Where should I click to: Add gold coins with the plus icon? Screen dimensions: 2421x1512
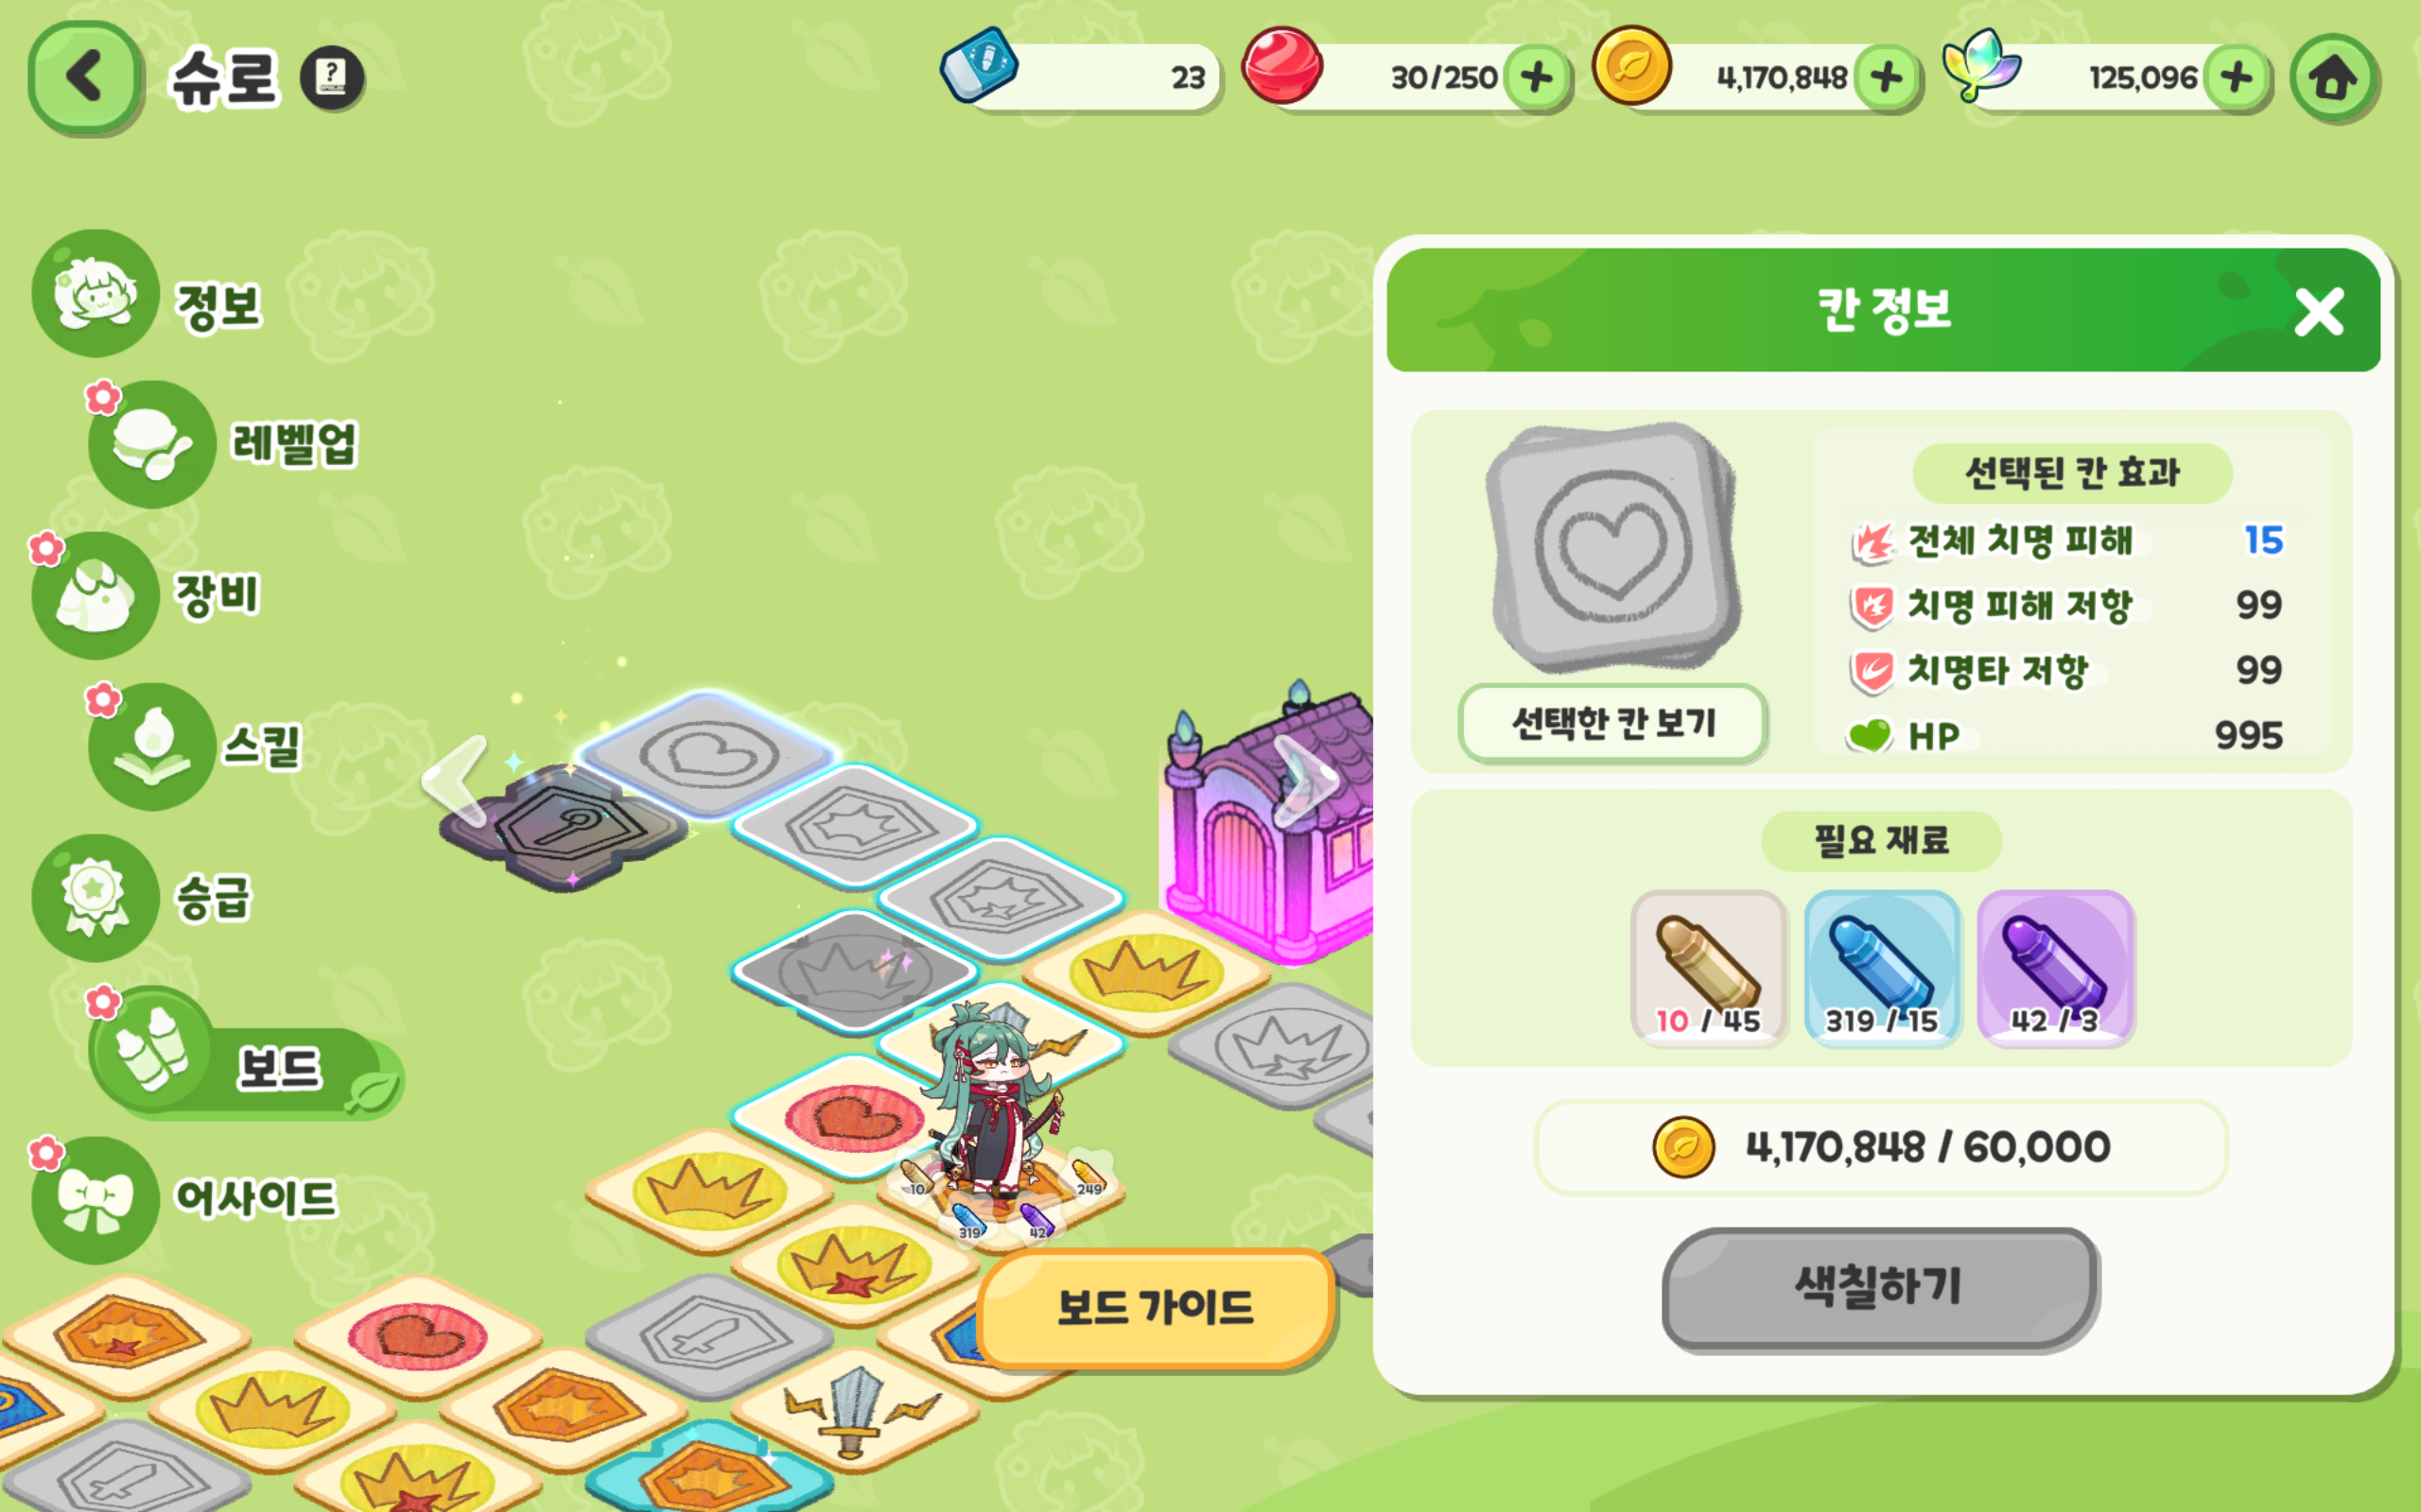pyautogui.click(x=1887, y=77)
